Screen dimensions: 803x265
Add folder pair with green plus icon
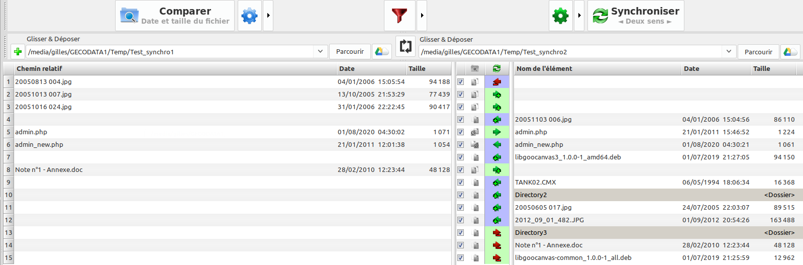coord(18,52)
